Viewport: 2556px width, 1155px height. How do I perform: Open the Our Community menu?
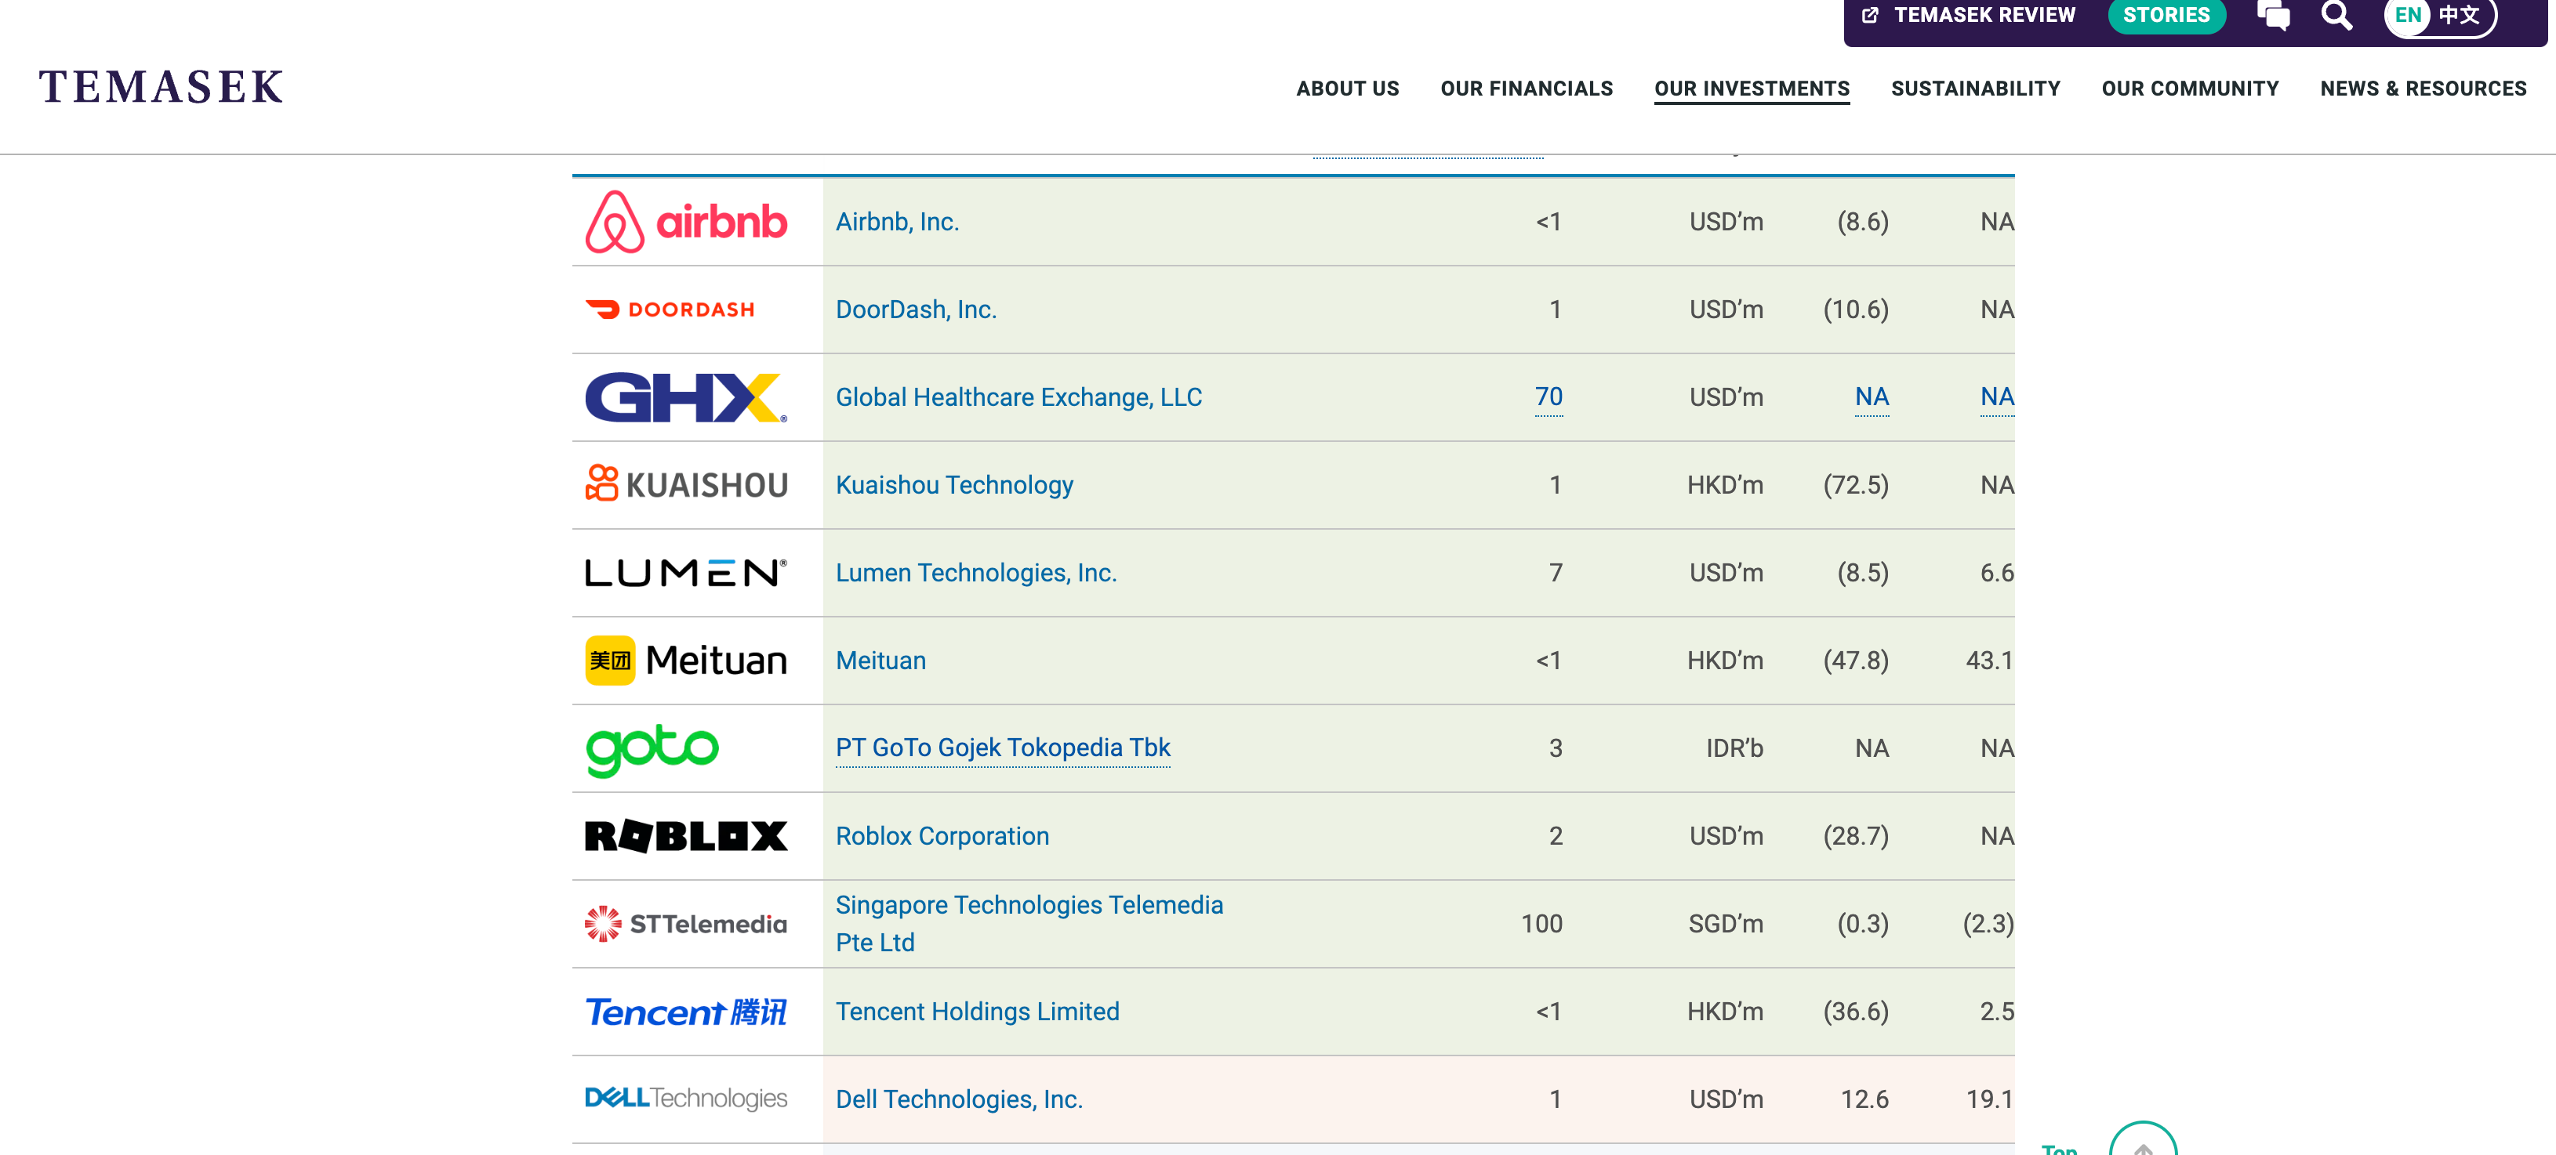pos(2190,89)
